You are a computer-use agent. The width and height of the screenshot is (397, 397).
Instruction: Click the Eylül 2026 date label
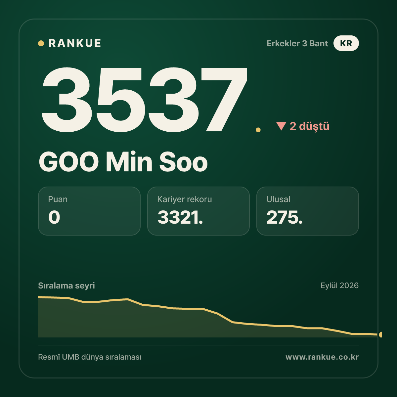[339, 286]
